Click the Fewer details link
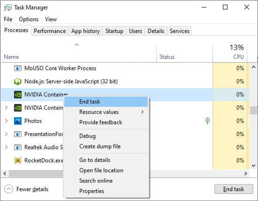The width and height of the screenshot is (258, 201). pos(32,189)
